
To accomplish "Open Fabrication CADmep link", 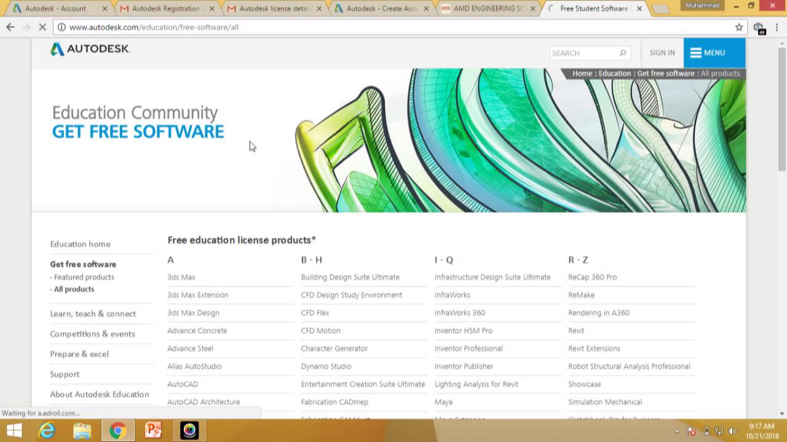I will coord(334,401).
